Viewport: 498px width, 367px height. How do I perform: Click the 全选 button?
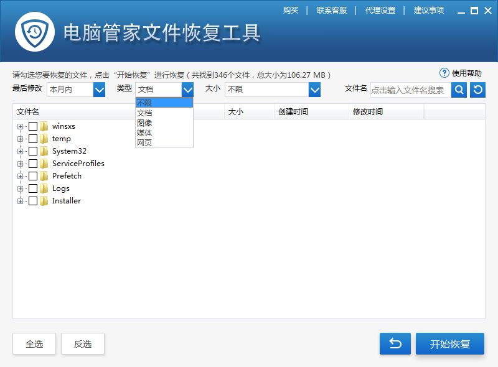34,343
